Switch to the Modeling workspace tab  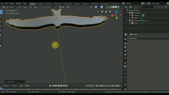[x=40, y=4]
